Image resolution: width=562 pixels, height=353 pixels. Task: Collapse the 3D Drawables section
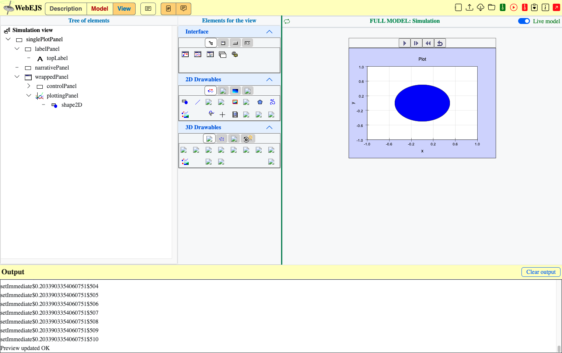click(x=269, y=127)
